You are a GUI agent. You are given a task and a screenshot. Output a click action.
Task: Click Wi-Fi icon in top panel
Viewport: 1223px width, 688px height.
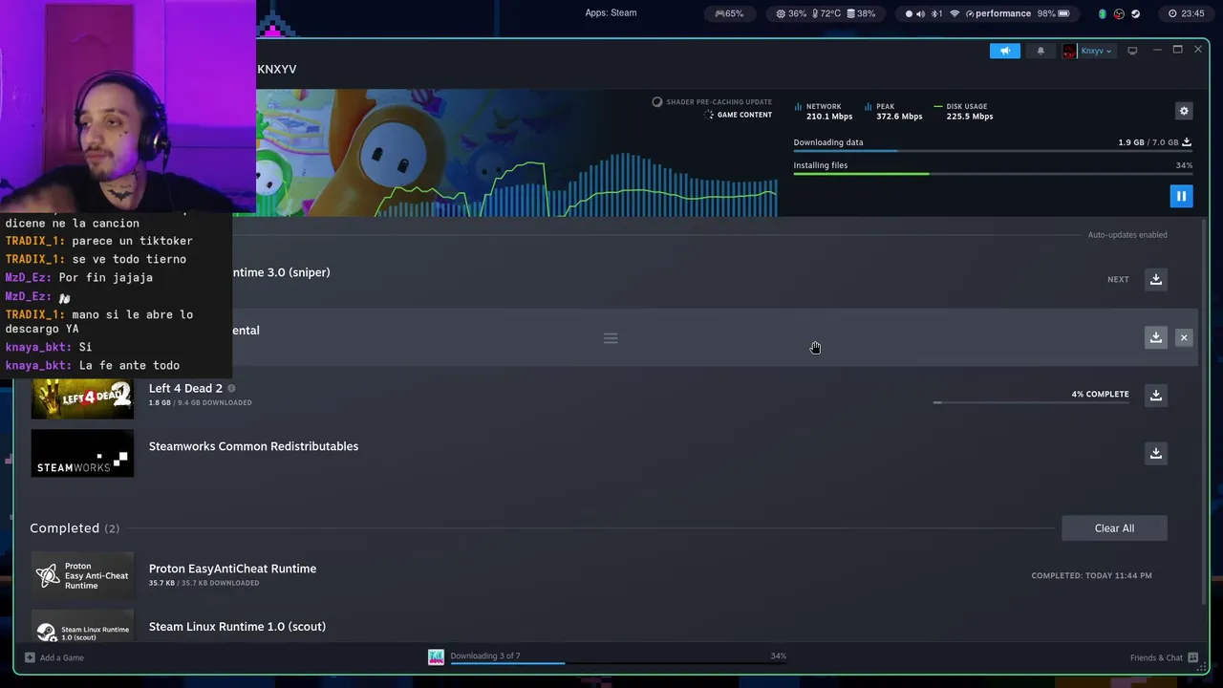[x=955, y=13]
